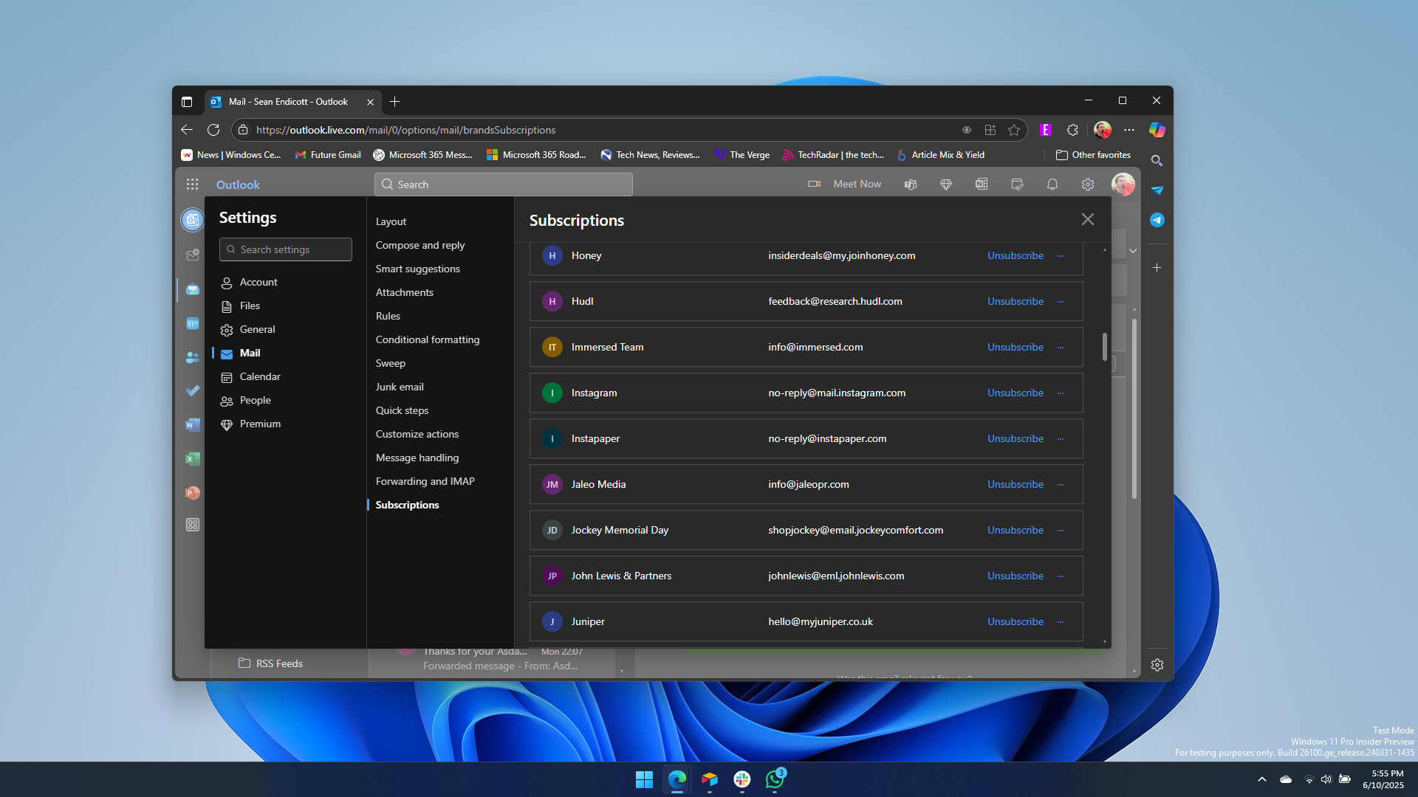This screenshot has width=1418, height=797.
Task: Open more options for Jockey Memorial Day
Action: tap(1061, 531)
